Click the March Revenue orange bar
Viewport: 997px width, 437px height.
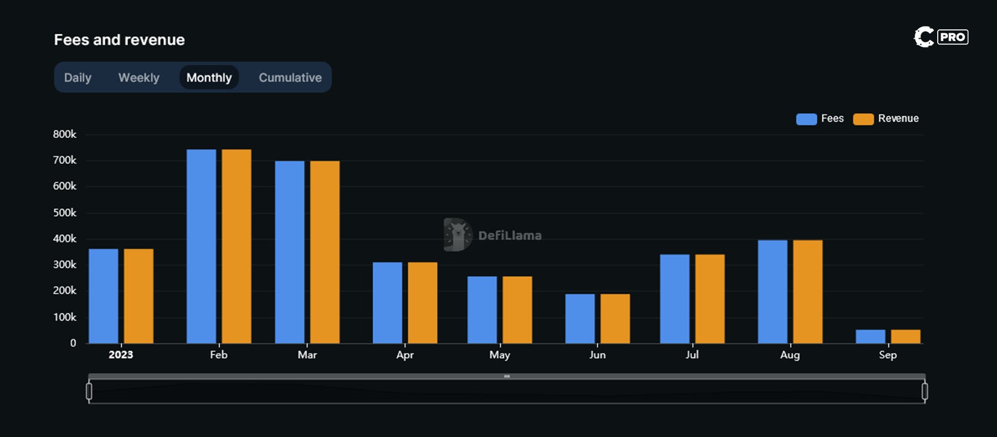(x=325, y=252)
